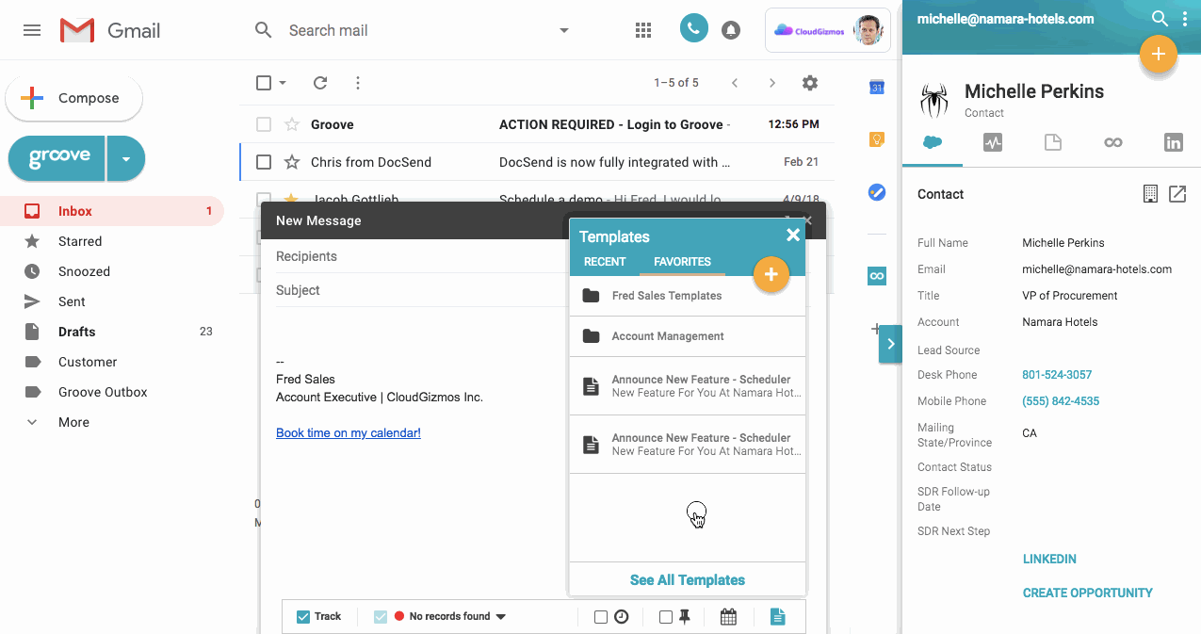Switch to the activity pulse tab
This screenshot has height=634, width=1201.
[993, 142]
